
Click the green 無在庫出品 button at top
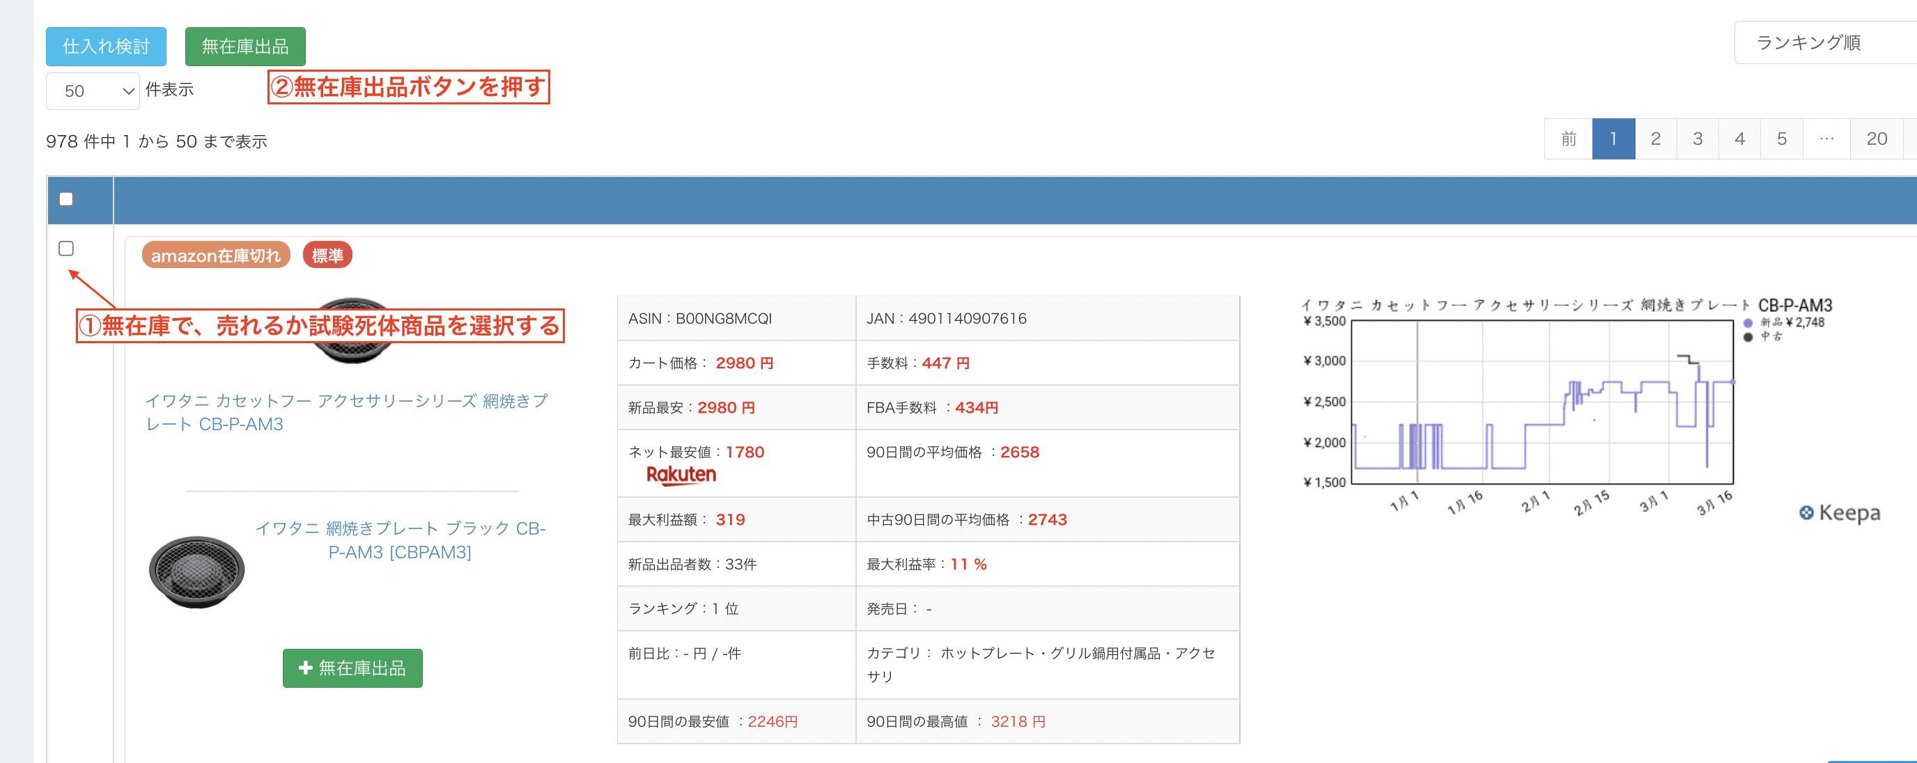(245, 46)
